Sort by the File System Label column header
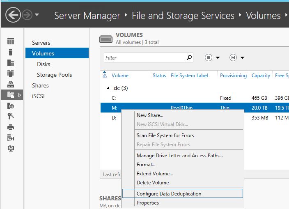Image resolution: width=289 pixels, height=209 pixels. (x=189, y=76)
